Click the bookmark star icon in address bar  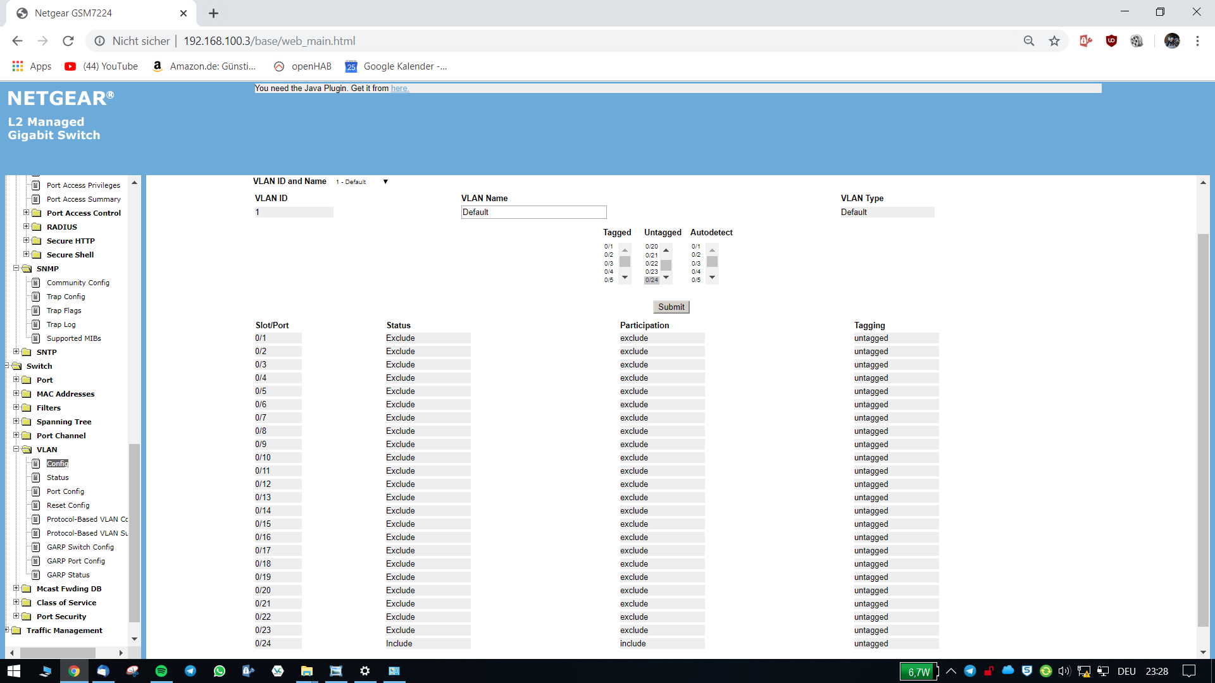[1054, 41]
